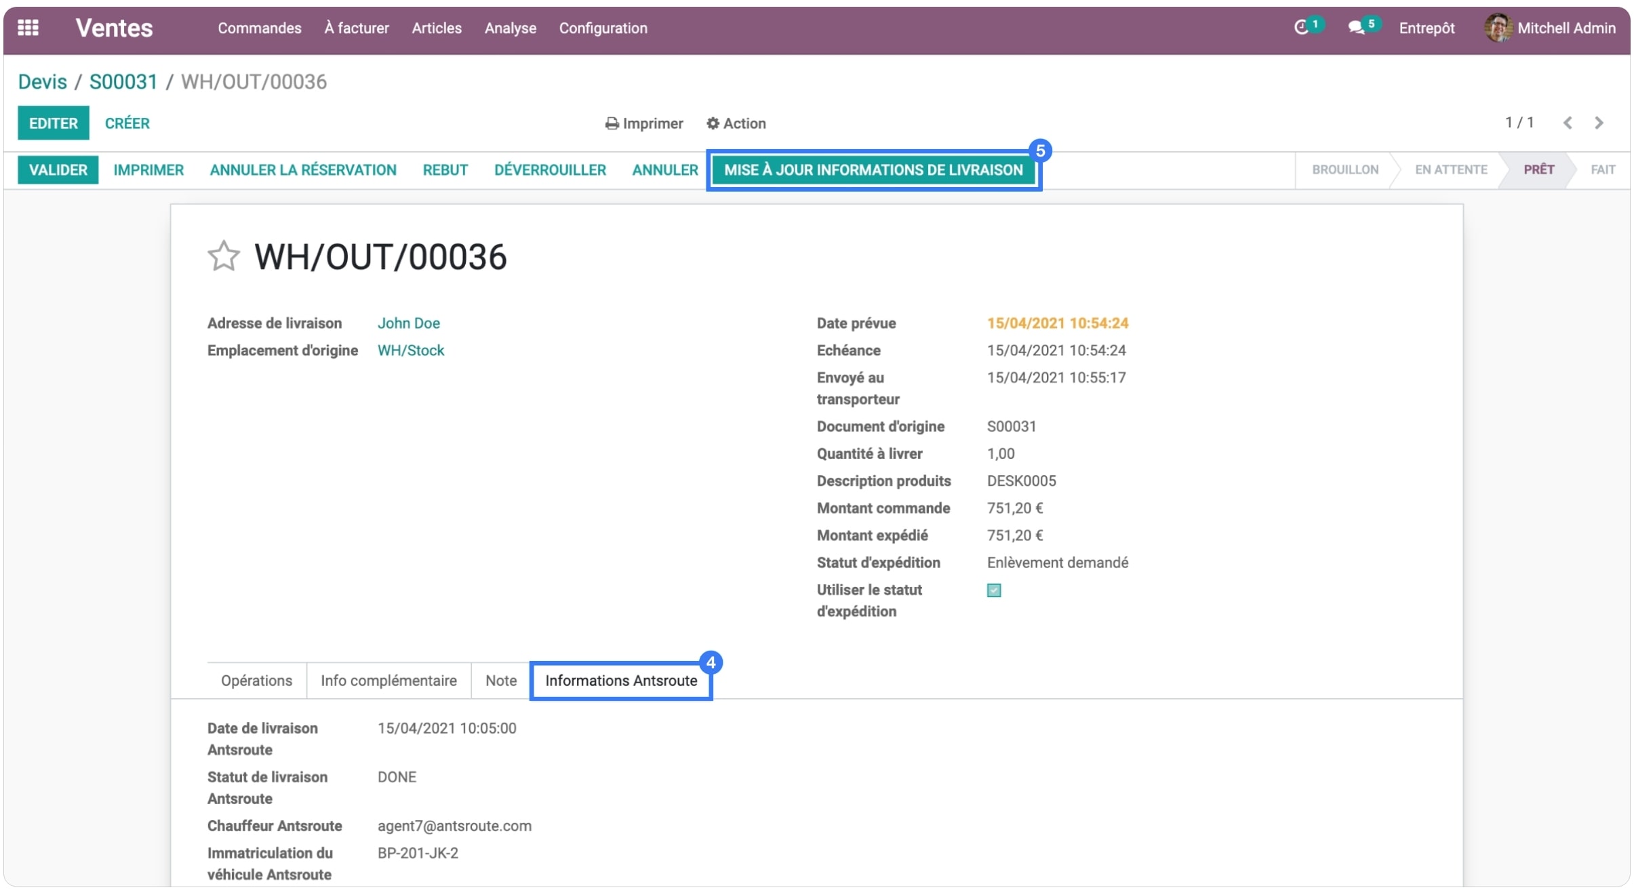Open the apps grid menu icon

tap(28, 28)
